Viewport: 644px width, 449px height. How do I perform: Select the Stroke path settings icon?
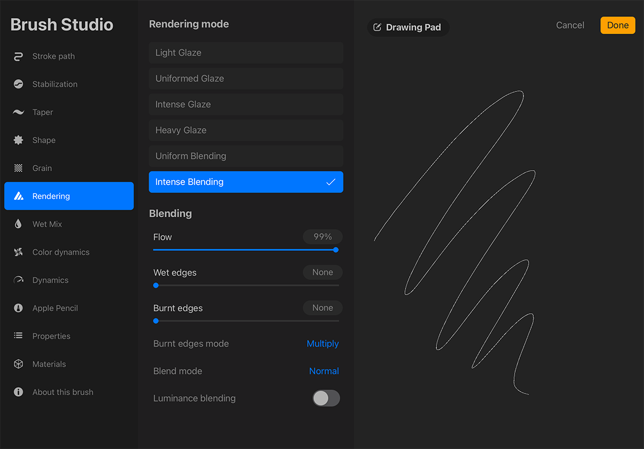coord(19,56)
